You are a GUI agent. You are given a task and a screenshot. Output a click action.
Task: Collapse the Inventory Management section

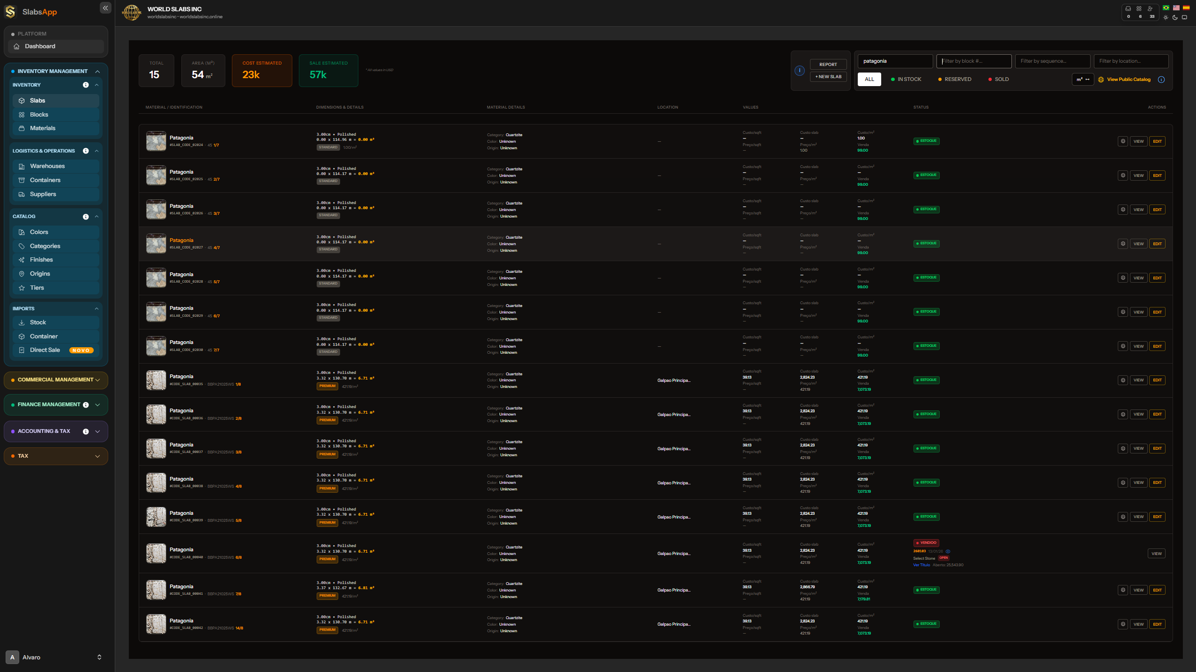pyautogui.click(x=97, y=71)
